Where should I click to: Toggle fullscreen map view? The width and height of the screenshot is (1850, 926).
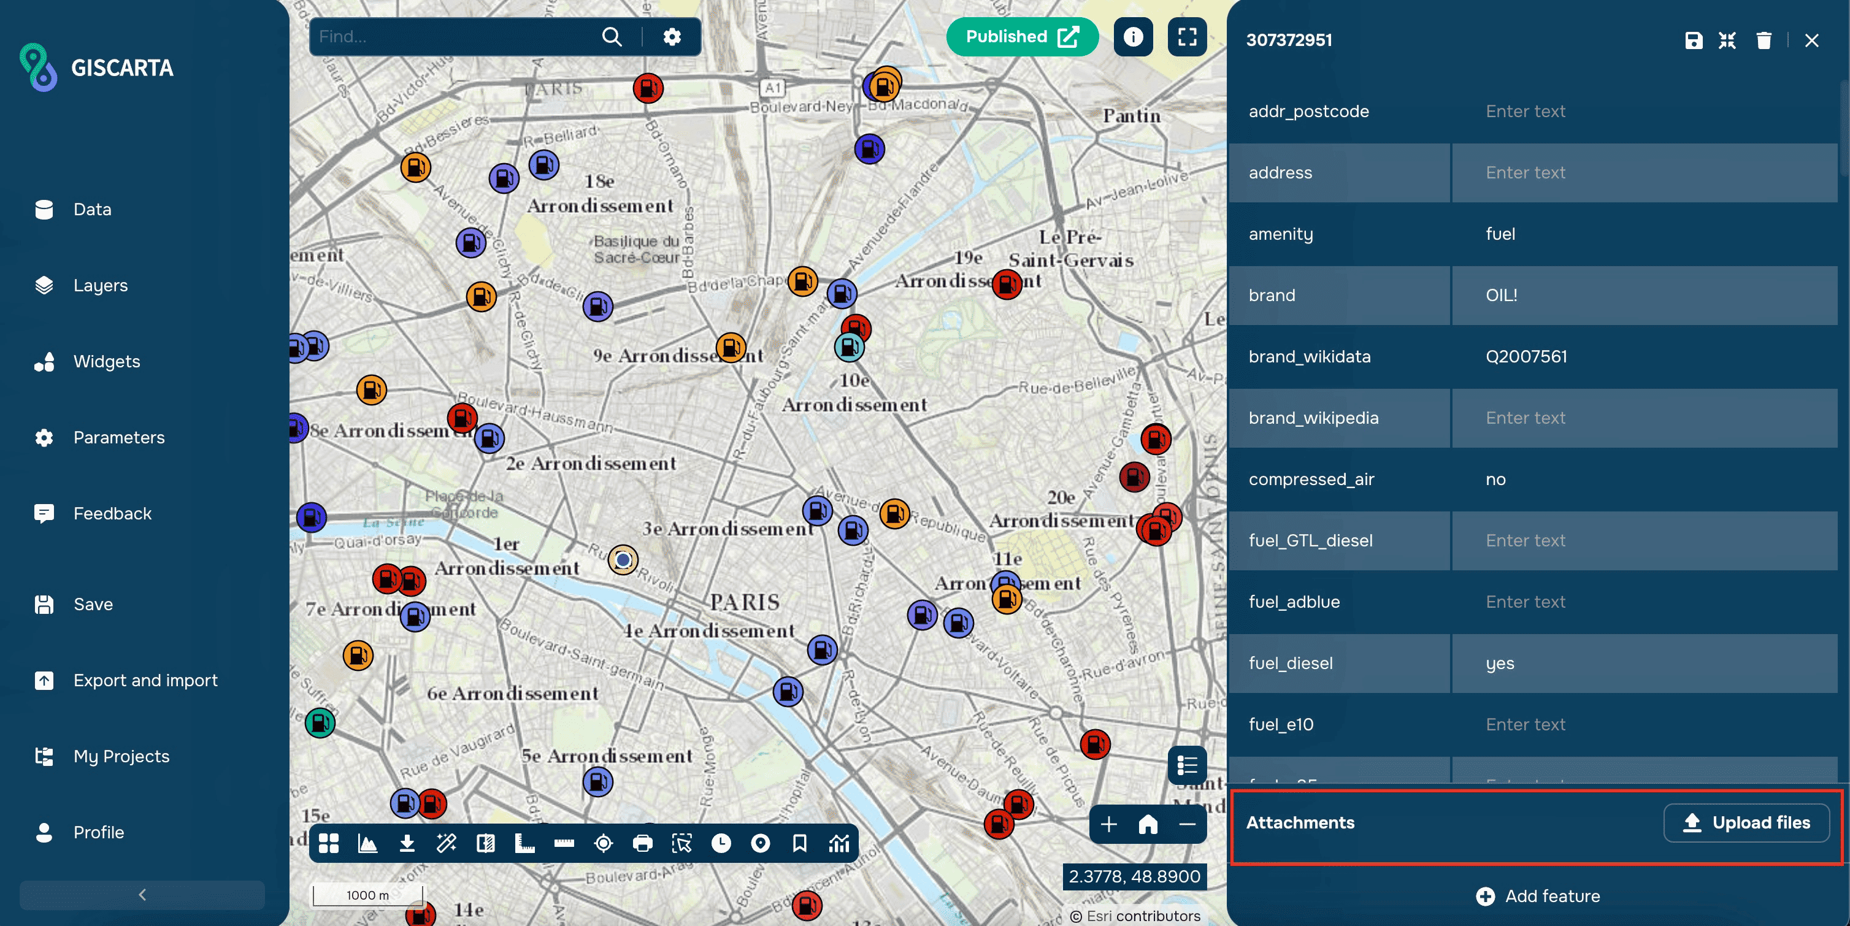tap(1186, 37)
